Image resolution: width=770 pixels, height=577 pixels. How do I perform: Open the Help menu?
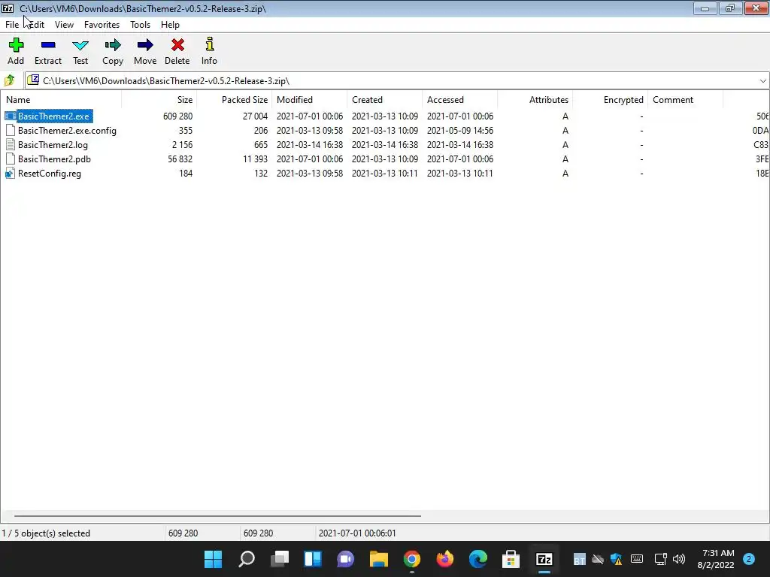coord(170,25)
